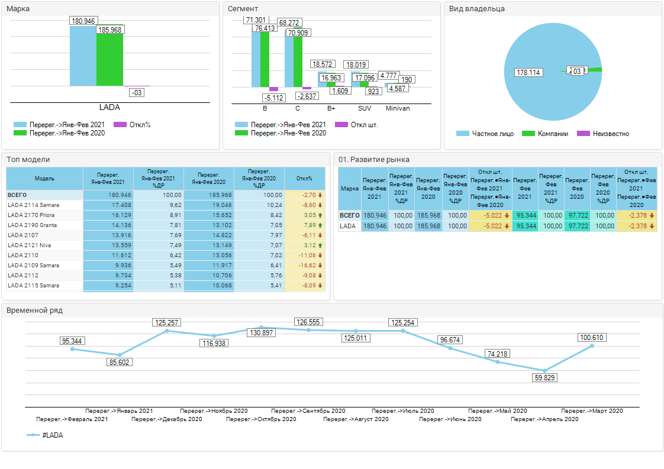Image resolution: width=664 pixels, height=469 pixels.
Task: Select the Неизвестно purple legend swatch
Action: [583, 134]
